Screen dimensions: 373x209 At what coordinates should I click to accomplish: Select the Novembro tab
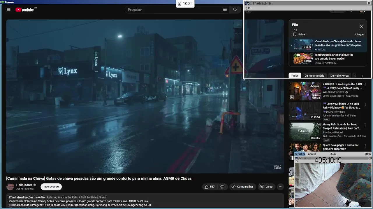tap(300, 154)
